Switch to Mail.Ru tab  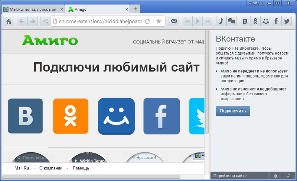[x=33, y=9]
